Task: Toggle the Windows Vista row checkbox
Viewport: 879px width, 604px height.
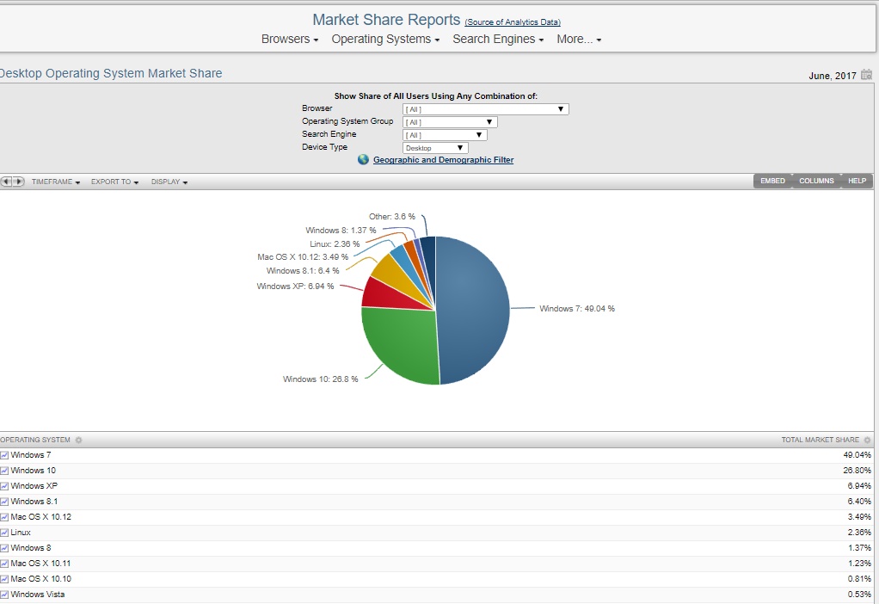Action: coord(4,595)
